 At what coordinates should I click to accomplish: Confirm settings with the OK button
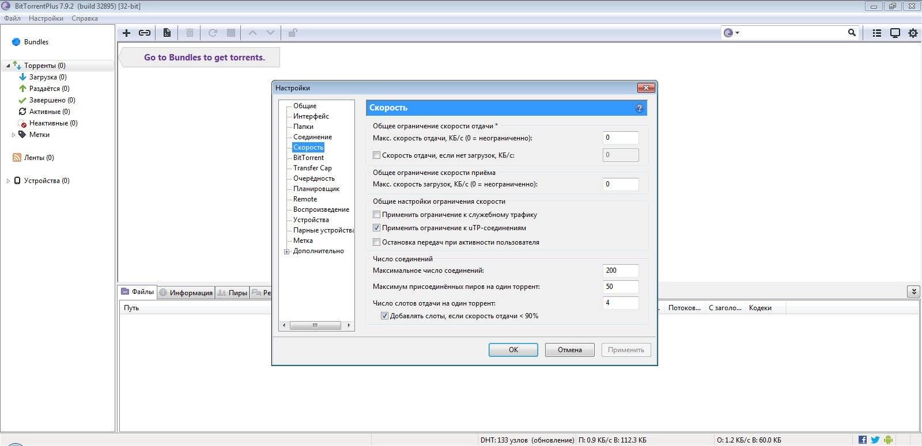coord(513,350)
